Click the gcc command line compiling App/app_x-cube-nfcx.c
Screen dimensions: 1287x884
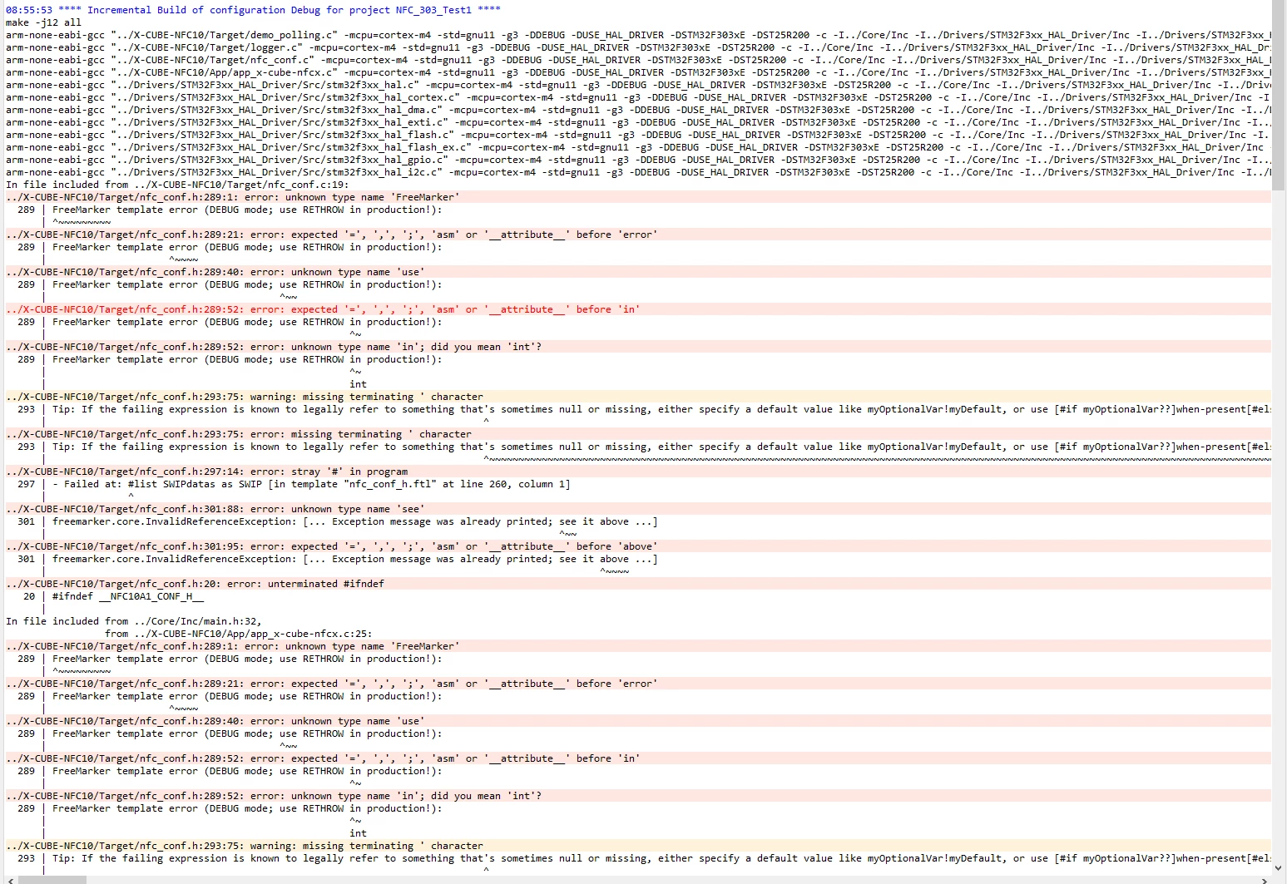638,72
